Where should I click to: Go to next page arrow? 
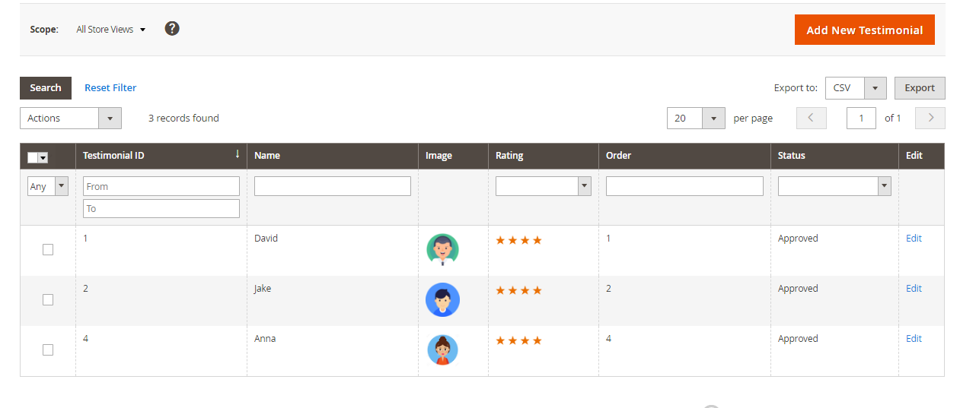tap(930, 118)
